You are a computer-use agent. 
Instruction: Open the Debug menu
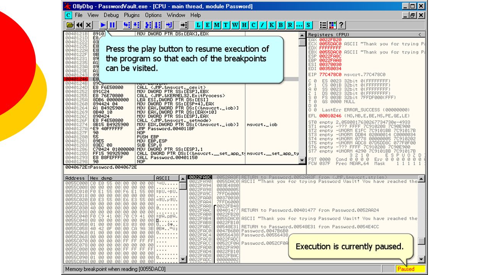[x=111, y=15]
